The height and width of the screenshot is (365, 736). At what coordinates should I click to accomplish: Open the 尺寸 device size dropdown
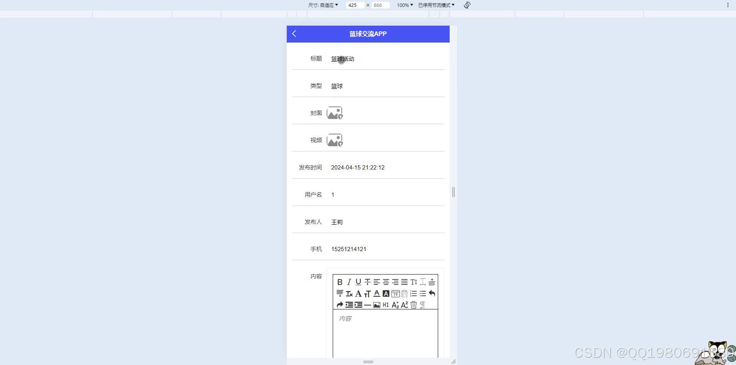pos(323,5)
